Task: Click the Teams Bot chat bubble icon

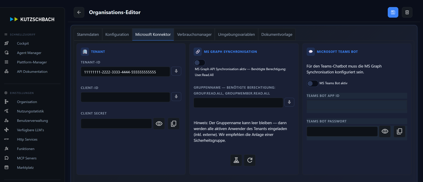Action: pyautogui.click(x=311, y=52)
